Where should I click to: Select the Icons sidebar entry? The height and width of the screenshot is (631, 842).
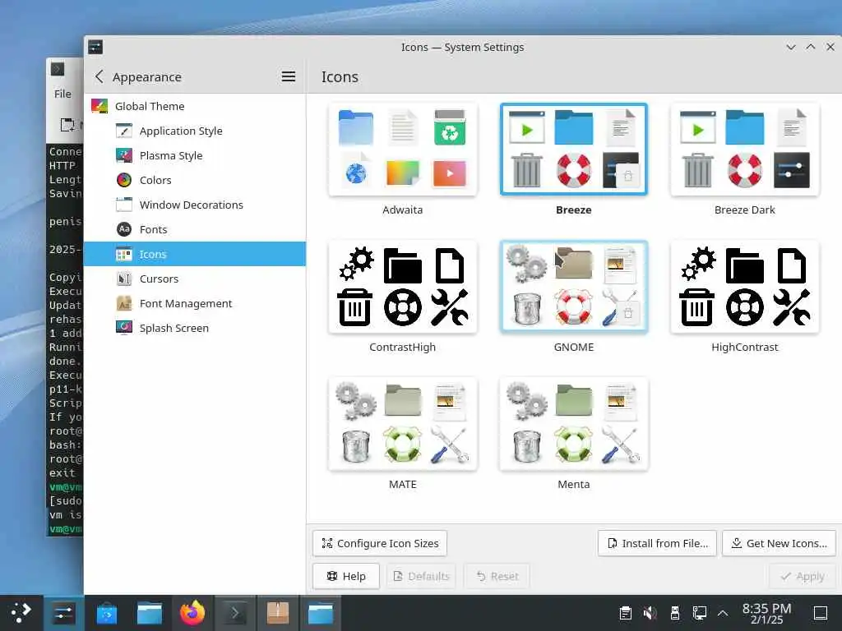[x=195, y=255]
